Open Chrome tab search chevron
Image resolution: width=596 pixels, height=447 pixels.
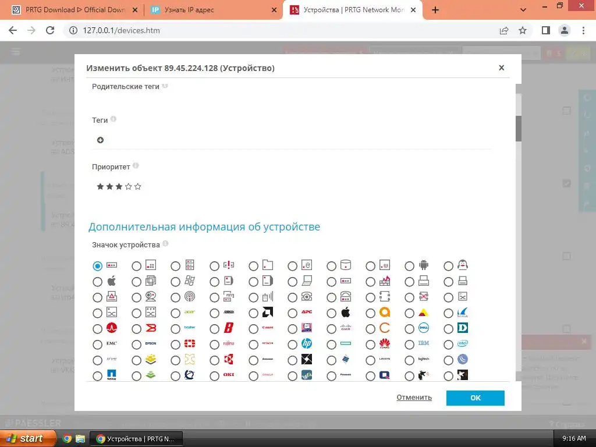pos(523,10)
